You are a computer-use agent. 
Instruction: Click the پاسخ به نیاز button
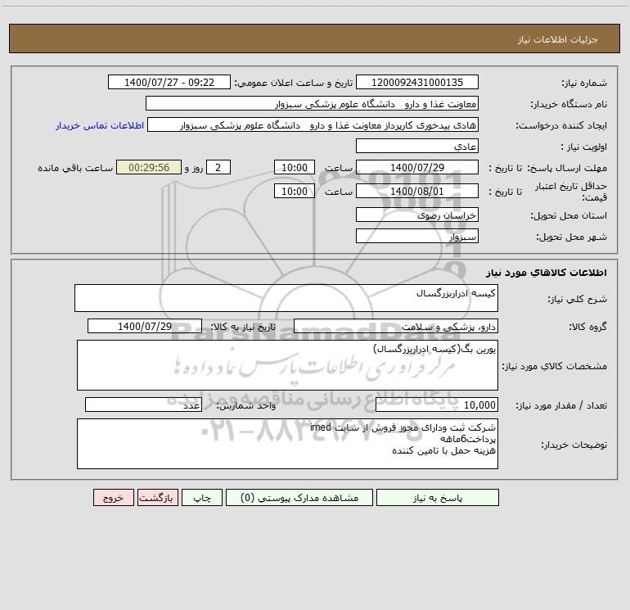point(437,497)
